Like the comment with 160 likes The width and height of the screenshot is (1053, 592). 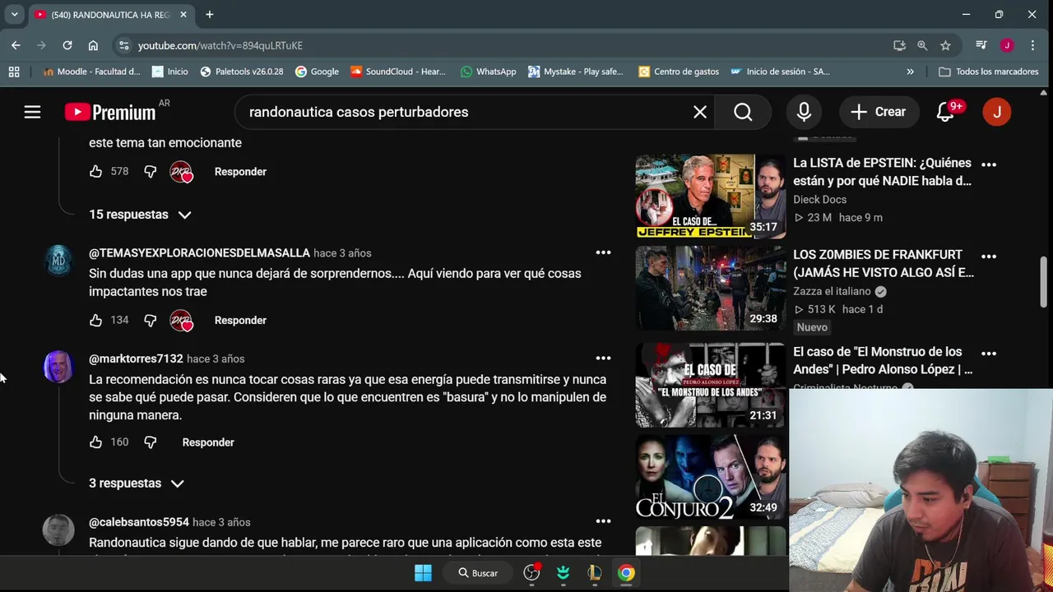tap(96, 442)
